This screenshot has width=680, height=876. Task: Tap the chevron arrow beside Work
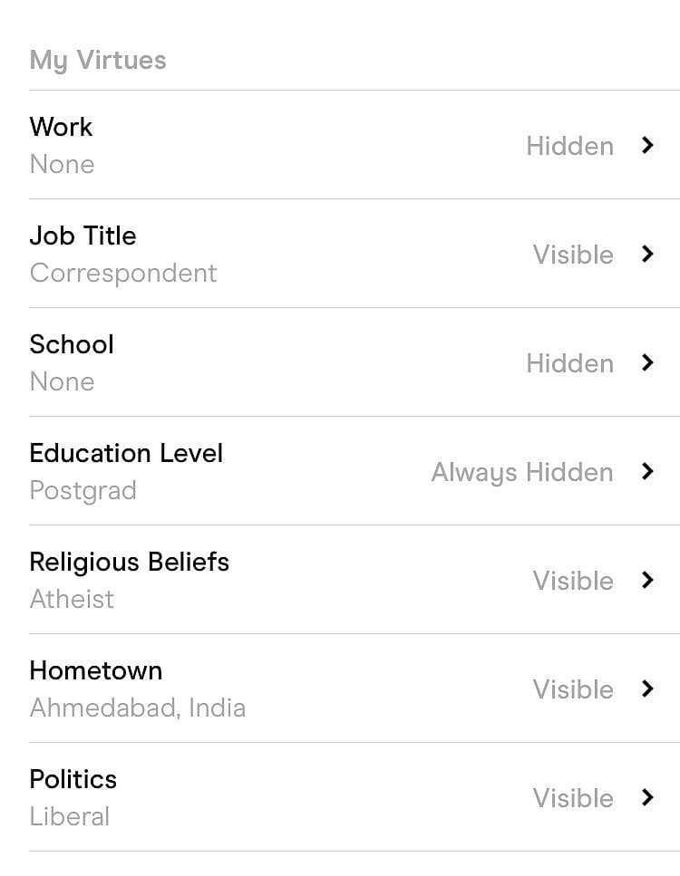point(647,145)
